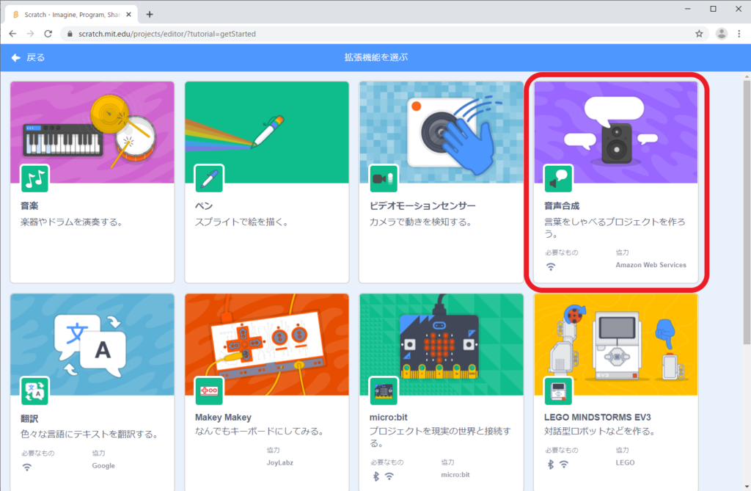This screenshot has width=751, height=491.
Task: Open a new browser tab
Action: pos(150,15)
